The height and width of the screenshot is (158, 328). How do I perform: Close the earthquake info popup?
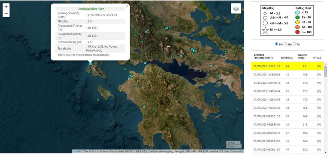point(127,6)
